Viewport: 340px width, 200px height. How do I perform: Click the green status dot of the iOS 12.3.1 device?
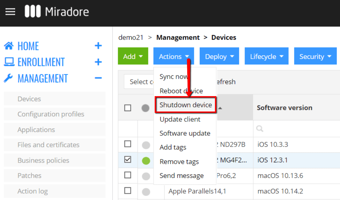146,160
